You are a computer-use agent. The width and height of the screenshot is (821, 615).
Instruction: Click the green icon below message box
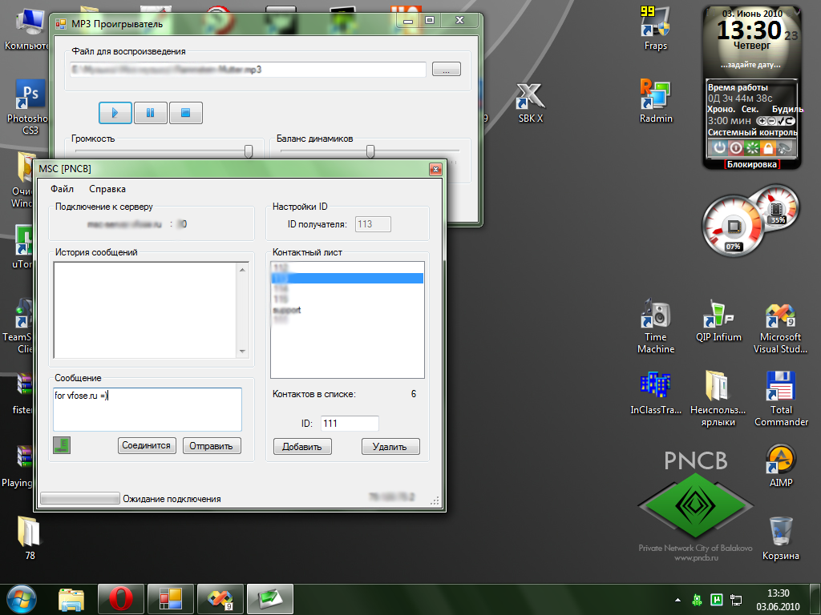[x=62, y=445]
